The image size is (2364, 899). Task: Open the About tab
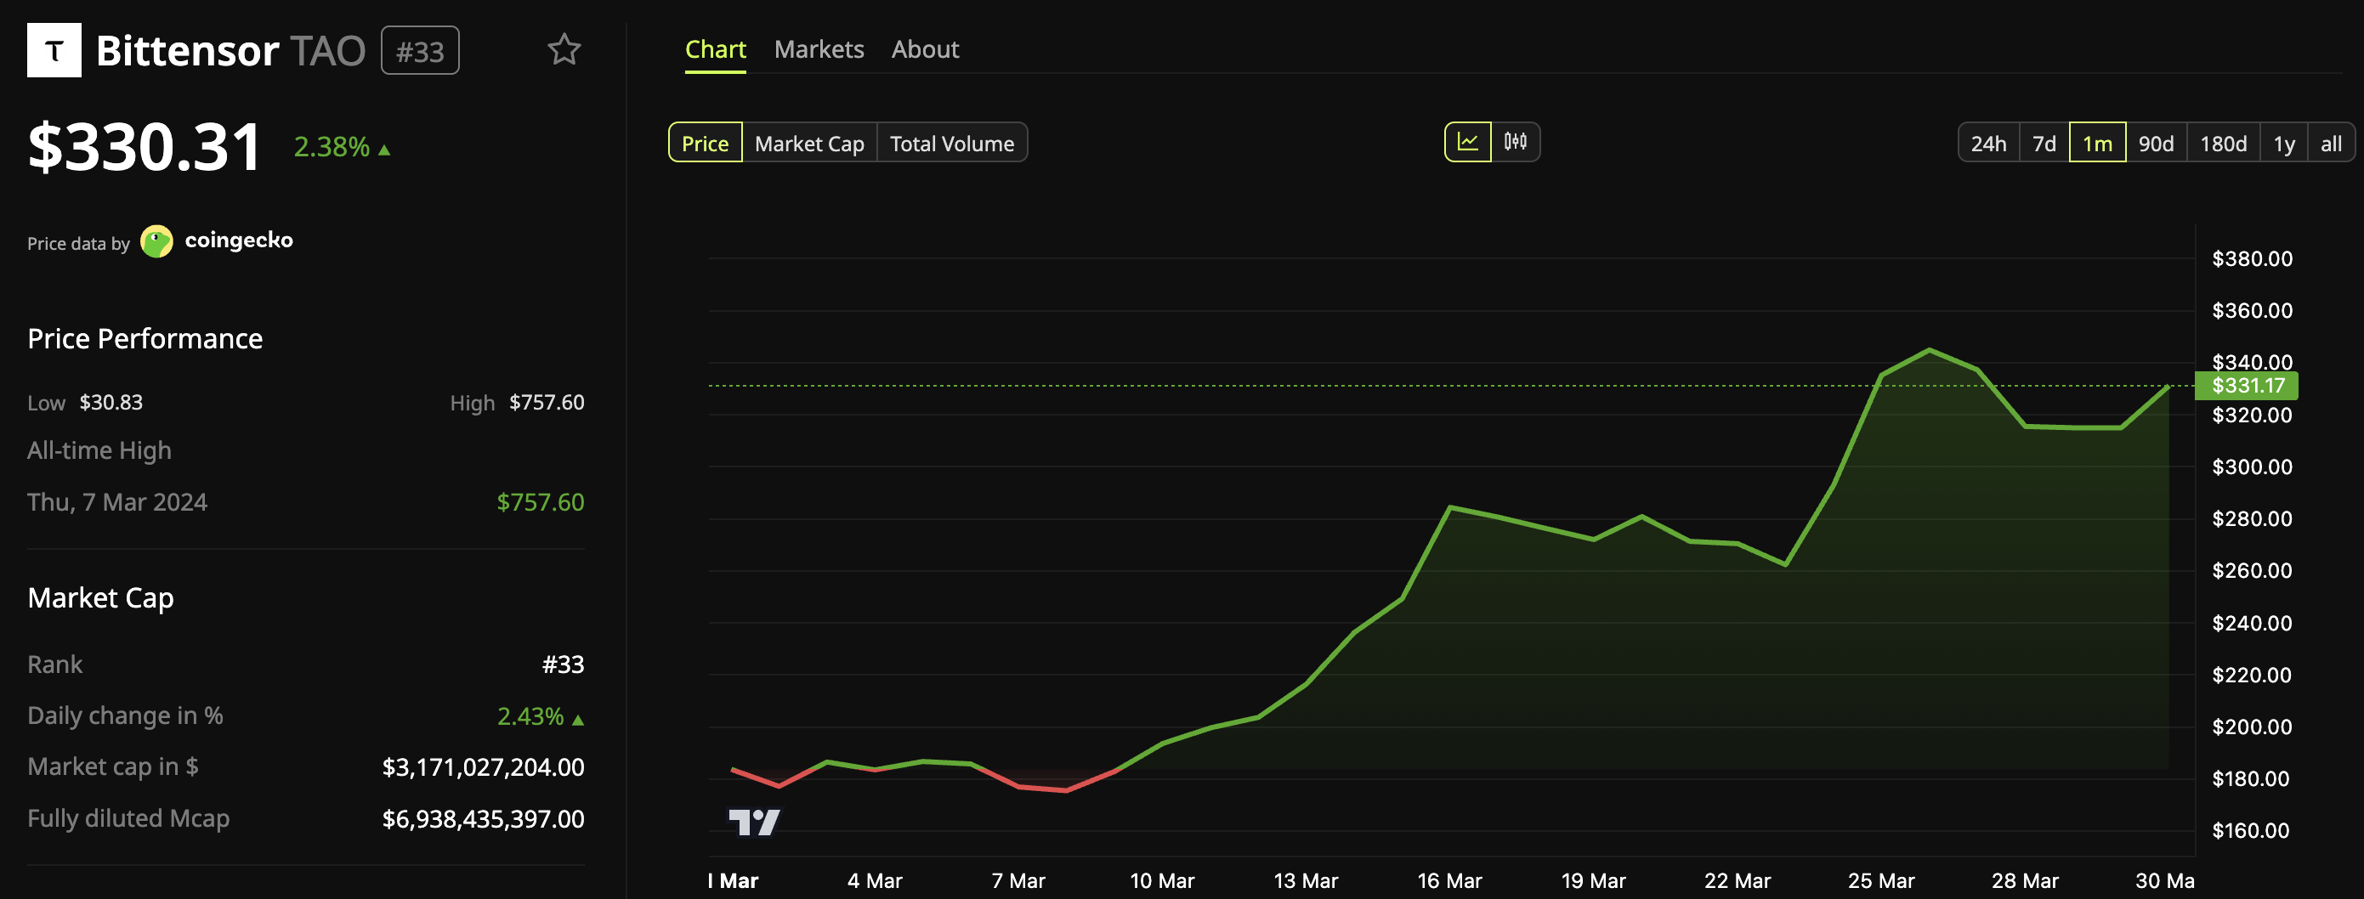925,49
